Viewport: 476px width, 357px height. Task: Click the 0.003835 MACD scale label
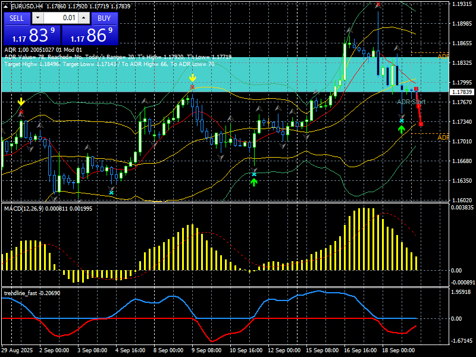tap(462, 207)
